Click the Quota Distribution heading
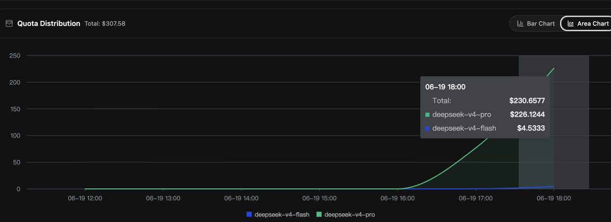 coord(49,23)
